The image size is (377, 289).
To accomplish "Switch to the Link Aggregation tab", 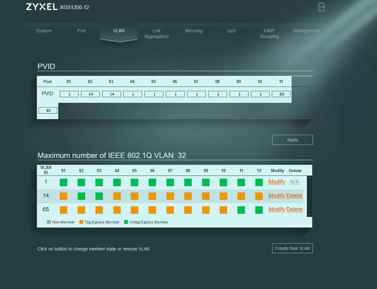I will click(156, 34).
